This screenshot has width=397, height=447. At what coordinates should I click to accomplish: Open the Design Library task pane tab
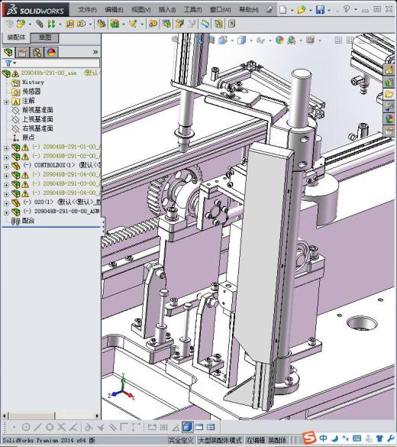389,82
